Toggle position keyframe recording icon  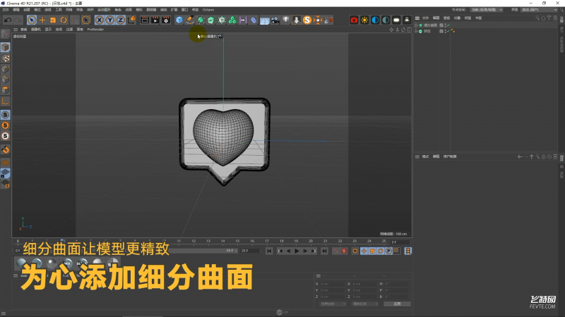coord(364,251)
